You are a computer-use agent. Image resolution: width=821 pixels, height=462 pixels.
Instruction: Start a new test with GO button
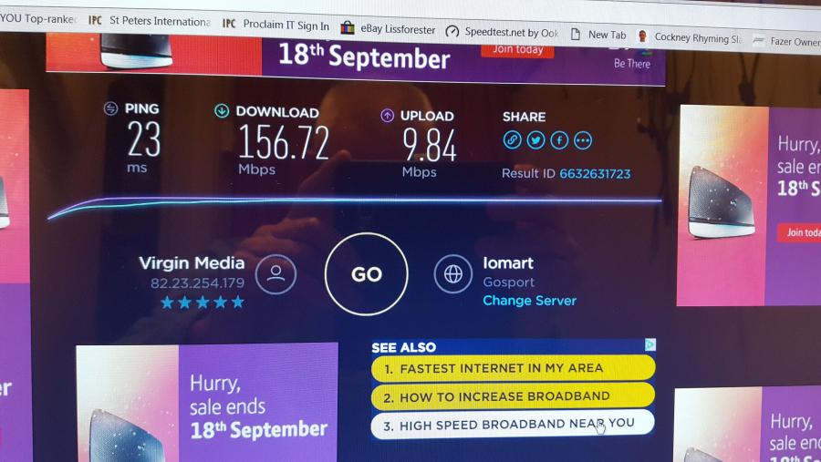pyautogui.click(x=366, y=274)
